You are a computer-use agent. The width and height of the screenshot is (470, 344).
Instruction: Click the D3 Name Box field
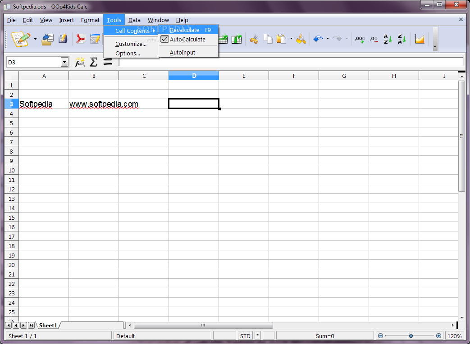[34, 62]
